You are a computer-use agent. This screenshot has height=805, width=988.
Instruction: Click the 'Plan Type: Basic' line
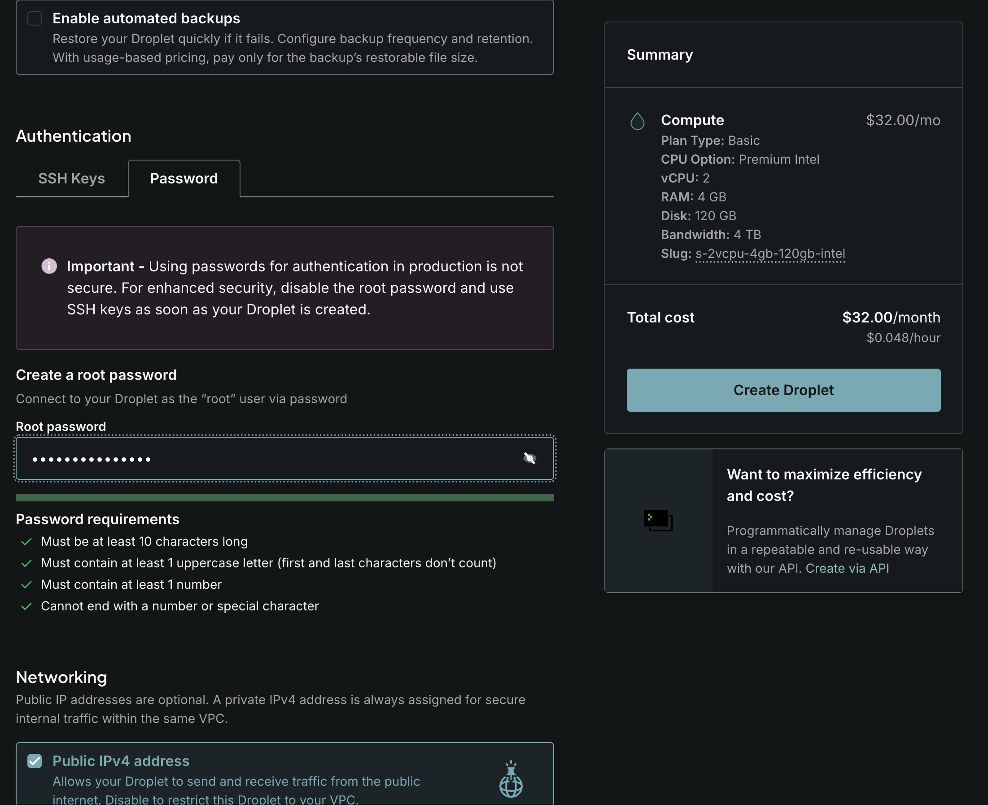tap(710, 140)
